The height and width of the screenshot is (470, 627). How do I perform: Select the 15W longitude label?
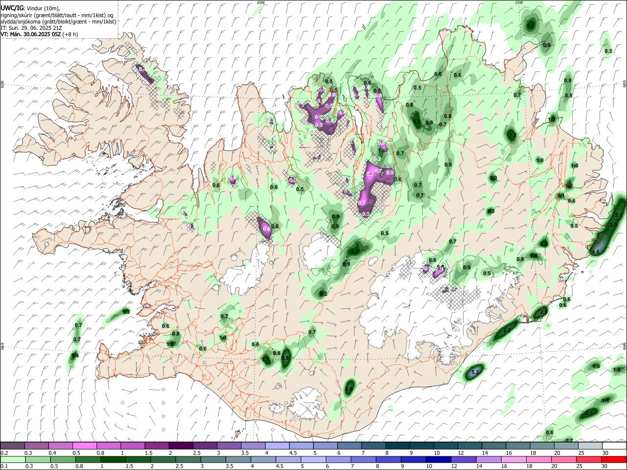coord(519,2)
